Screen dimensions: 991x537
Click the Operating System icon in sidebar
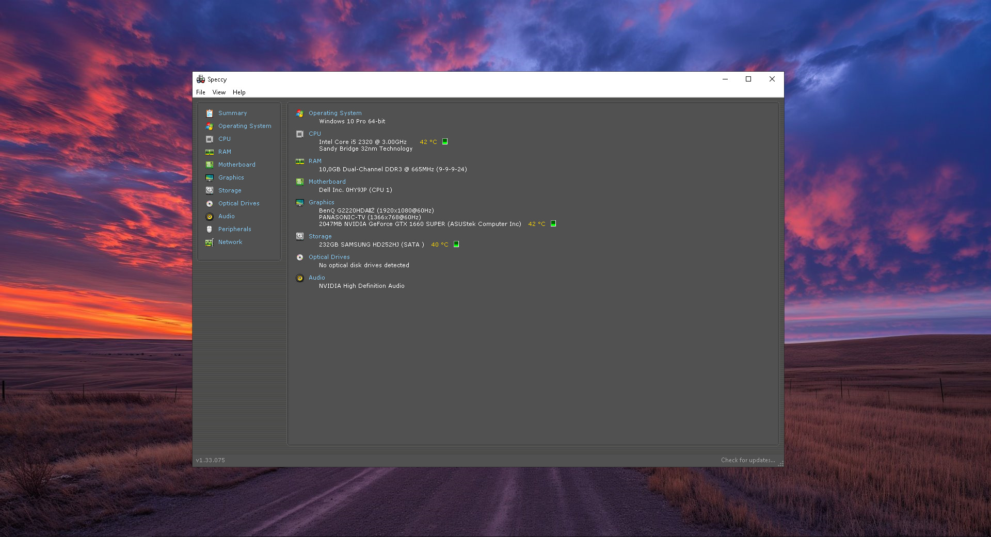point(210,126)
